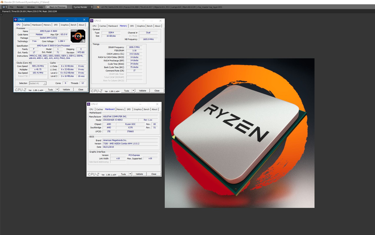Expand the Tools dropdown arrow in the CPU window
The height and width of the screenshot is (235, 375).
[x=57, y=90]
